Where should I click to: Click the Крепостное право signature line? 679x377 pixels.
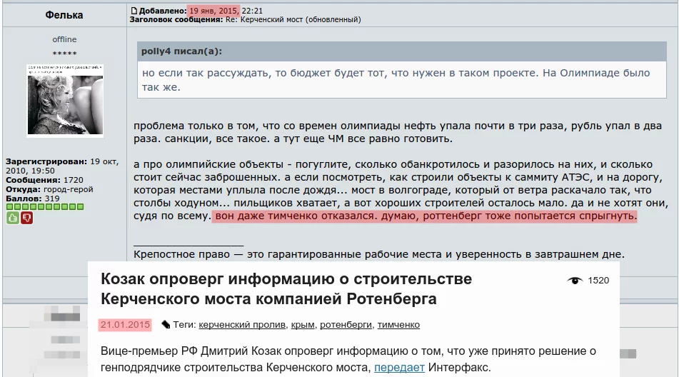click(379, 254)
